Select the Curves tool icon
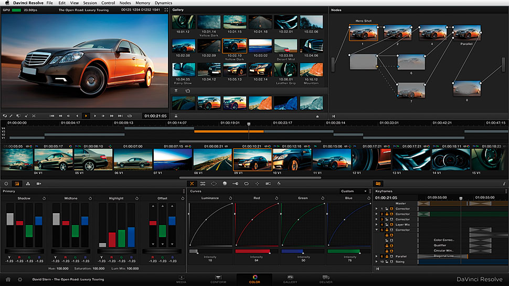The width and height of the screenshot is (509, 286). [193, 184]
